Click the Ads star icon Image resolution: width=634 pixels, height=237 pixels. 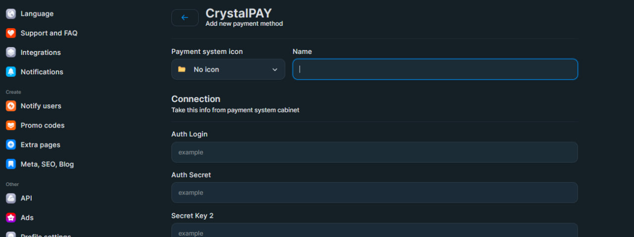tap(11, 218)
